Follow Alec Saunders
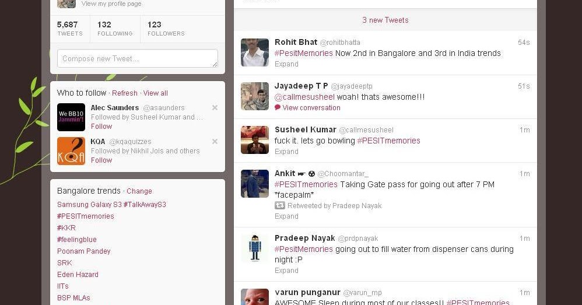This screenshot has height=305, width=582. [x=101, y=126]
